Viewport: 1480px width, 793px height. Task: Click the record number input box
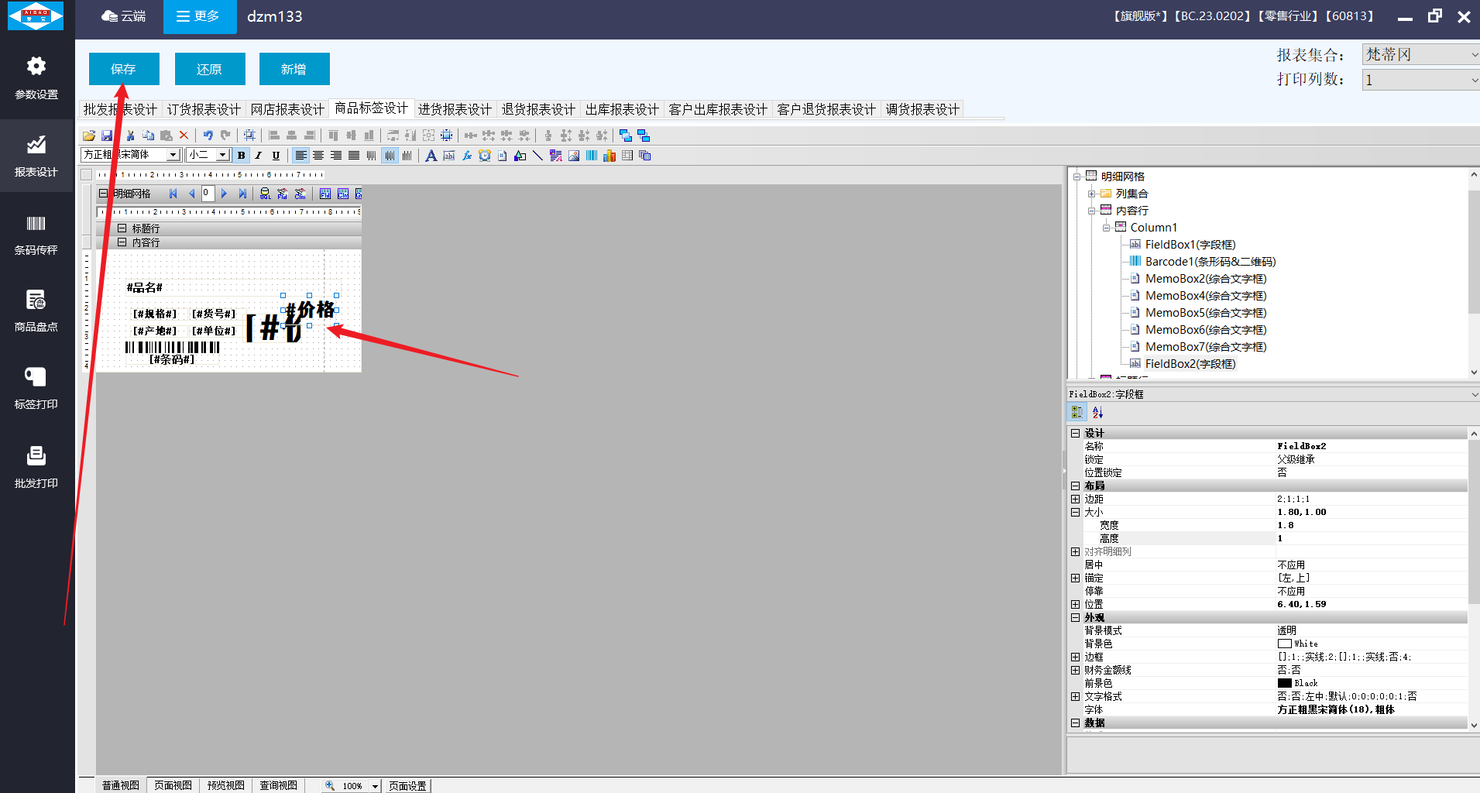208,194
